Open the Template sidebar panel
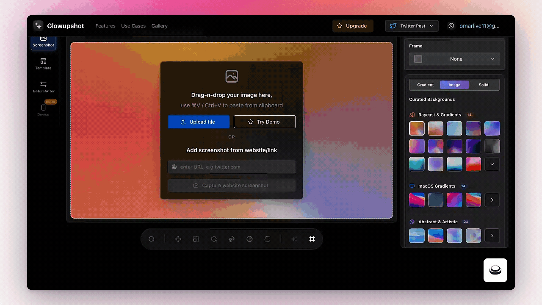Screen dimensions: 542x305 (x=43, y=64)
